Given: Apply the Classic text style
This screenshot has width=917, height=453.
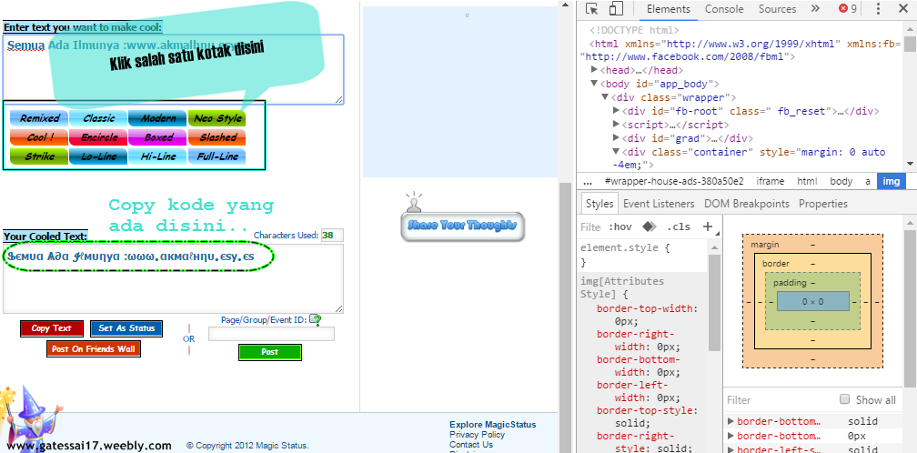Looking at the screenshot, I should click(98, 118).
